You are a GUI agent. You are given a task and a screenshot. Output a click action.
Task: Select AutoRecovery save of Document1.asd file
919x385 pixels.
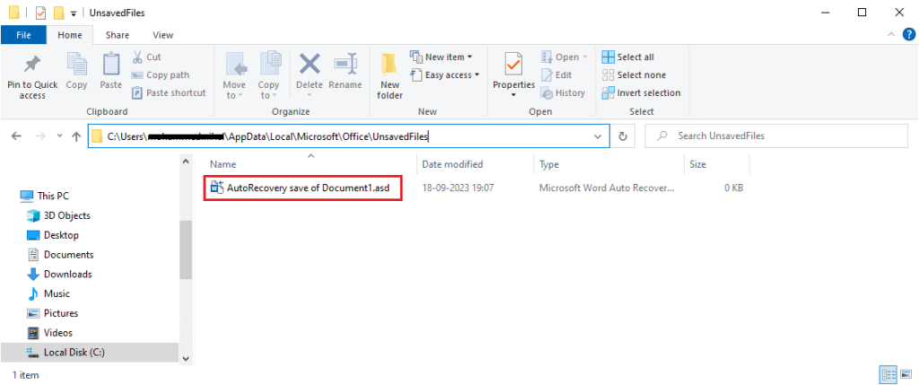[303, 188]
